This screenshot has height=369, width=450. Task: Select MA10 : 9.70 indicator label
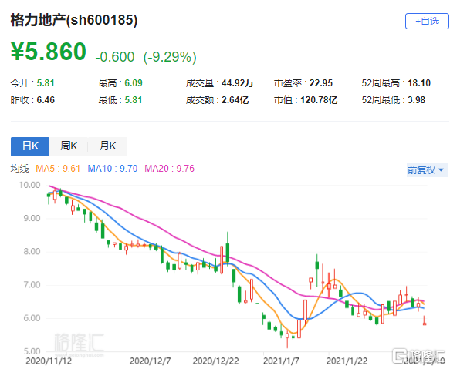click(113, 169)
